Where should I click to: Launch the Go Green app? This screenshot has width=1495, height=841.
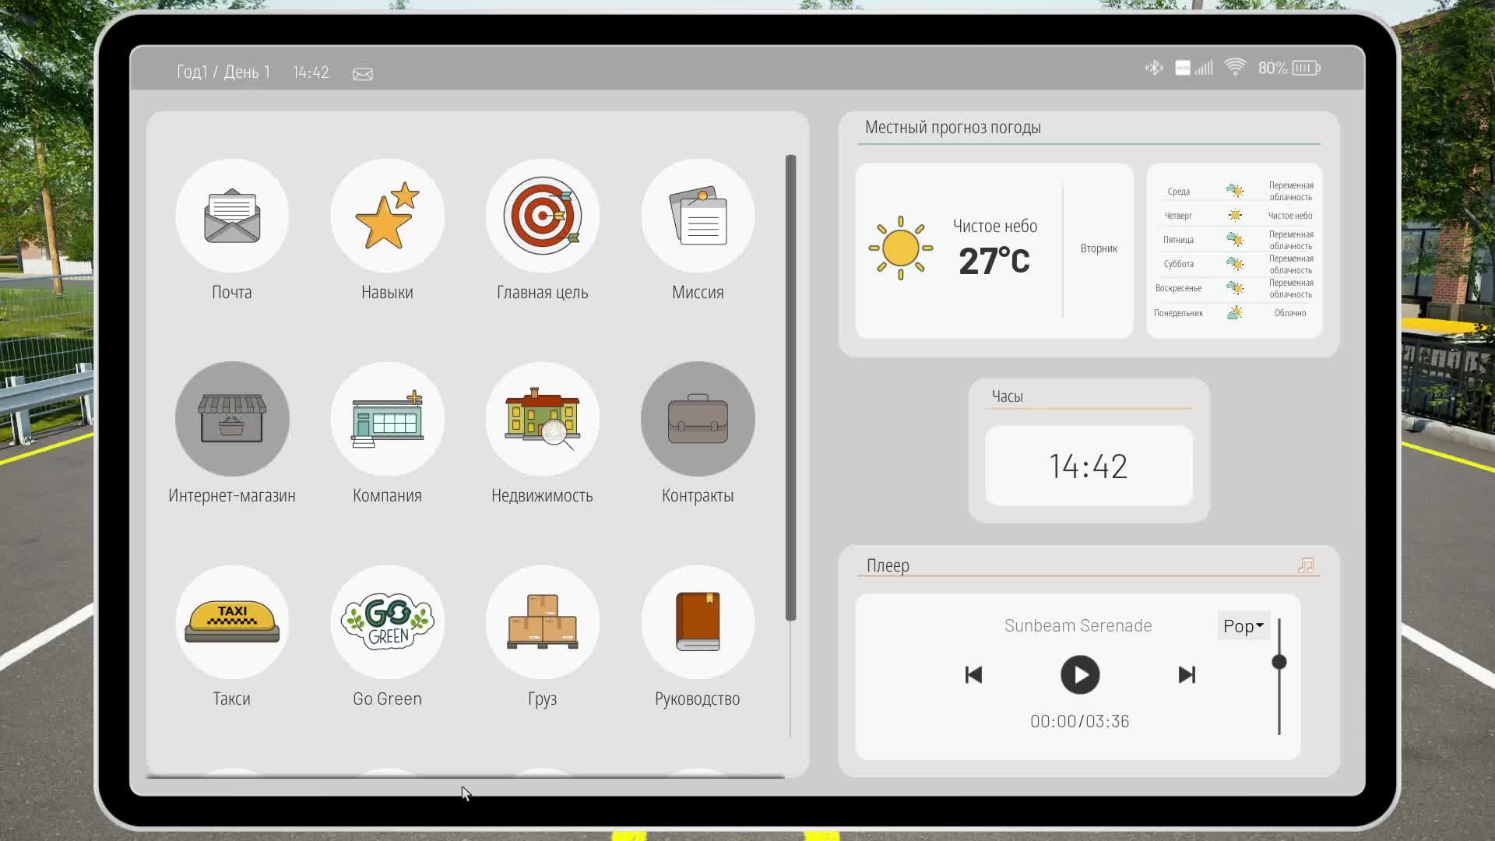[x=387, y=622]
